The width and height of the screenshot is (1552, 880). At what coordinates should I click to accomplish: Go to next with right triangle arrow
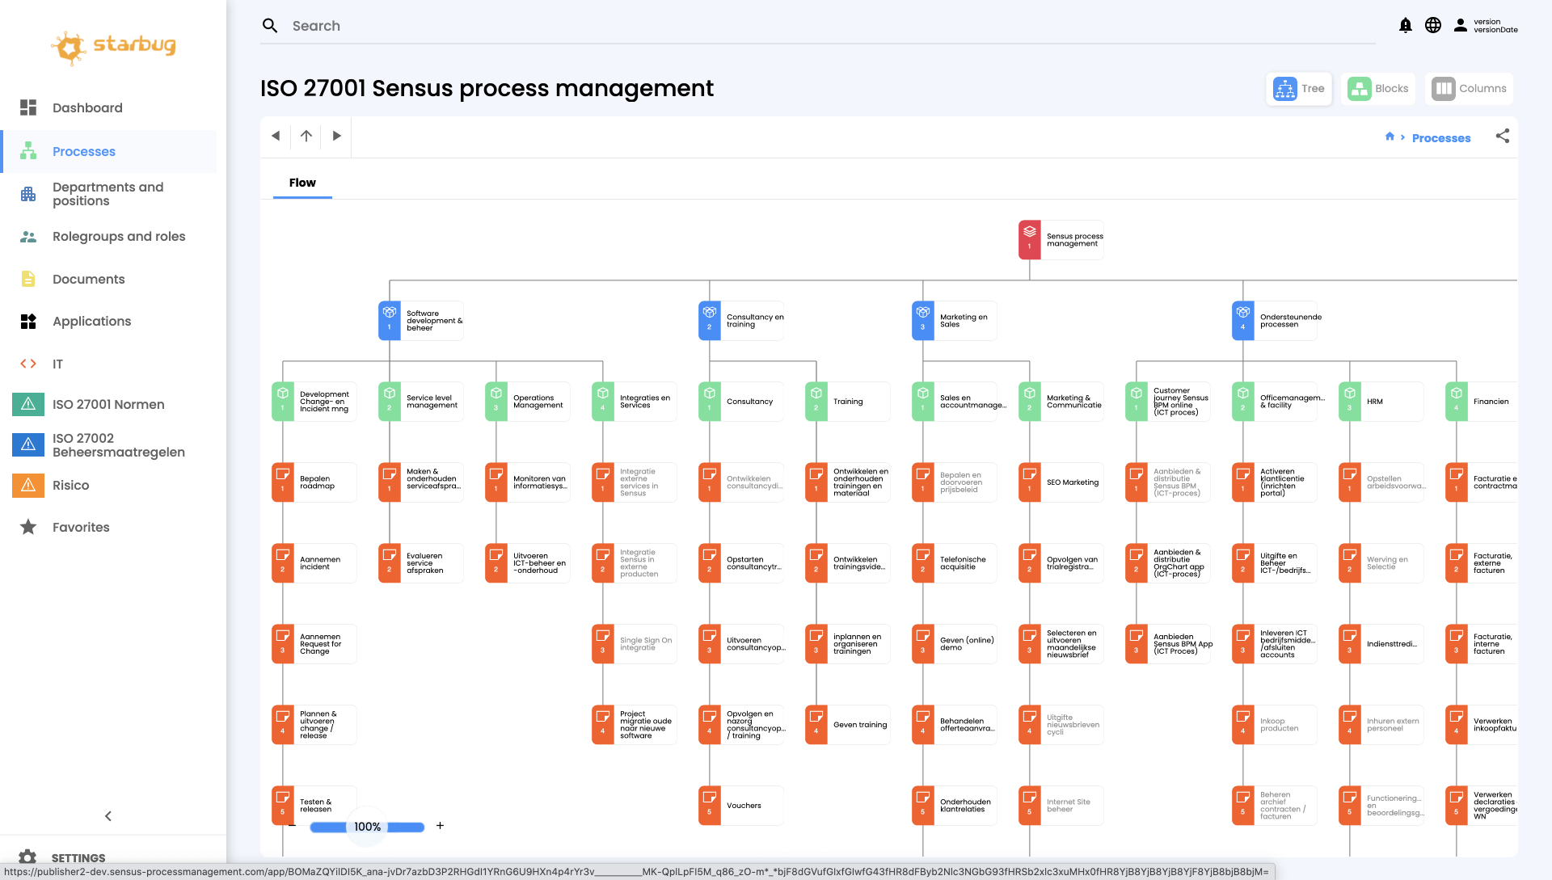click(337, 136)
